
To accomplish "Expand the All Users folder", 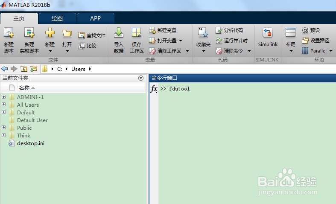I will [x=4, y=105].
